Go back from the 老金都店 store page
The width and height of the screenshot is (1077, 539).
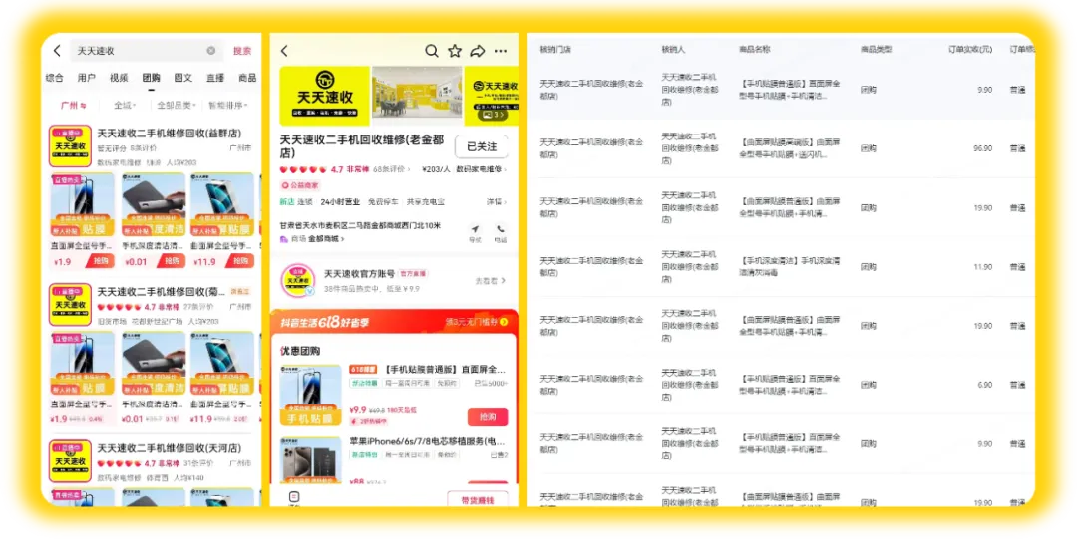coord(284,51)
